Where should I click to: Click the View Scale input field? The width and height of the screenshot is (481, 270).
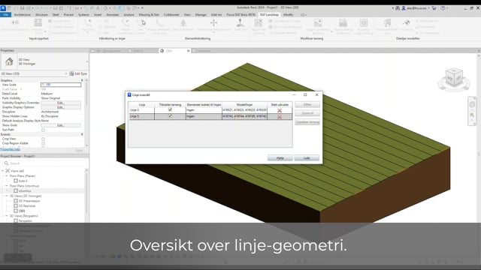pyautogui.click(x=61, y=85)
